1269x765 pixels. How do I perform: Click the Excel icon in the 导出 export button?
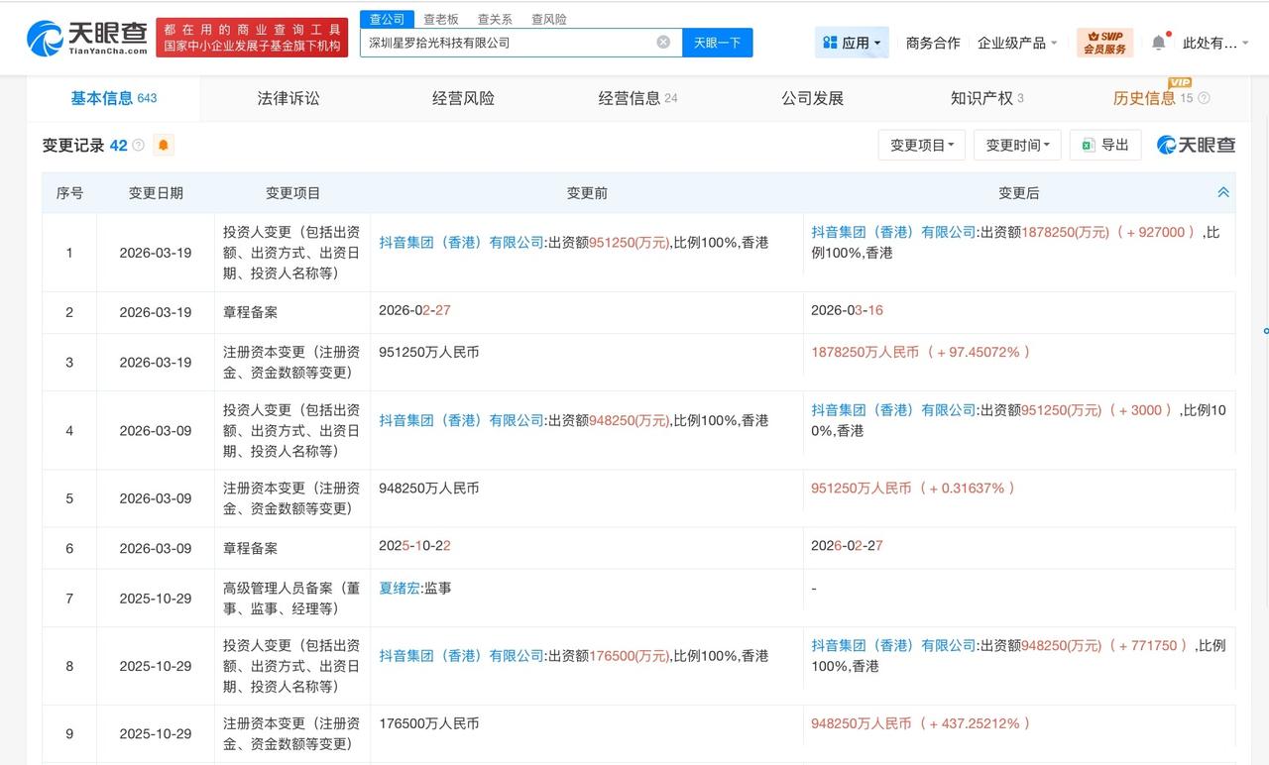pyautogui.click(x=1088, y=145)
